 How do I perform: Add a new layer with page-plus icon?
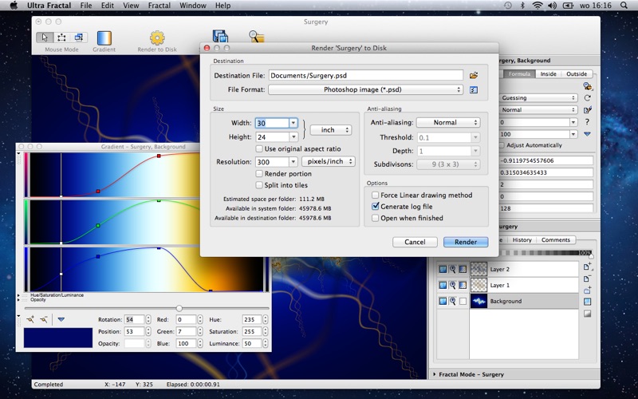pos(587,267)
